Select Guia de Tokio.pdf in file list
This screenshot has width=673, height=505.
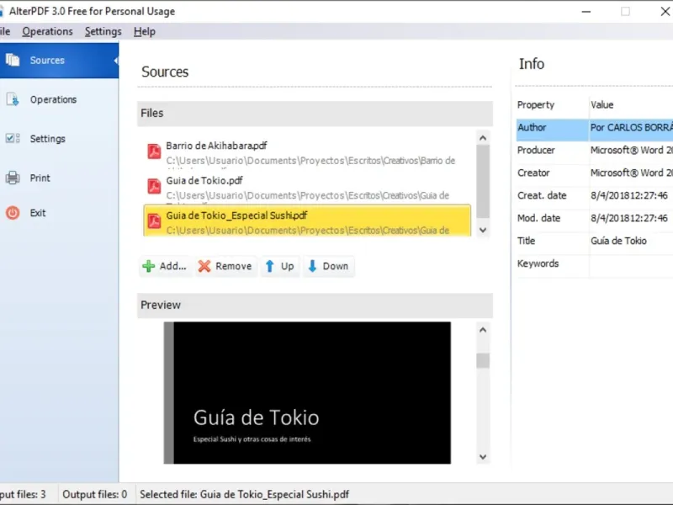[x=307, y=188]
